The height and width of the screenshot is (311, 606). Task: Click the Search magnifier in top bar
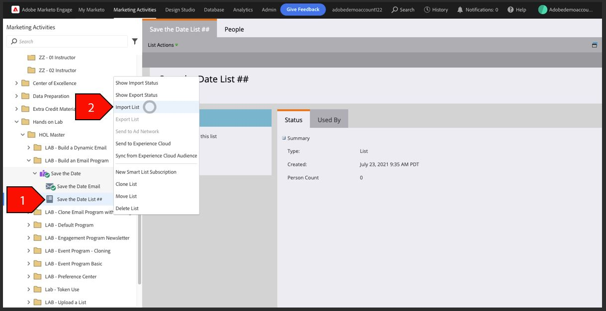click(395, 9)
